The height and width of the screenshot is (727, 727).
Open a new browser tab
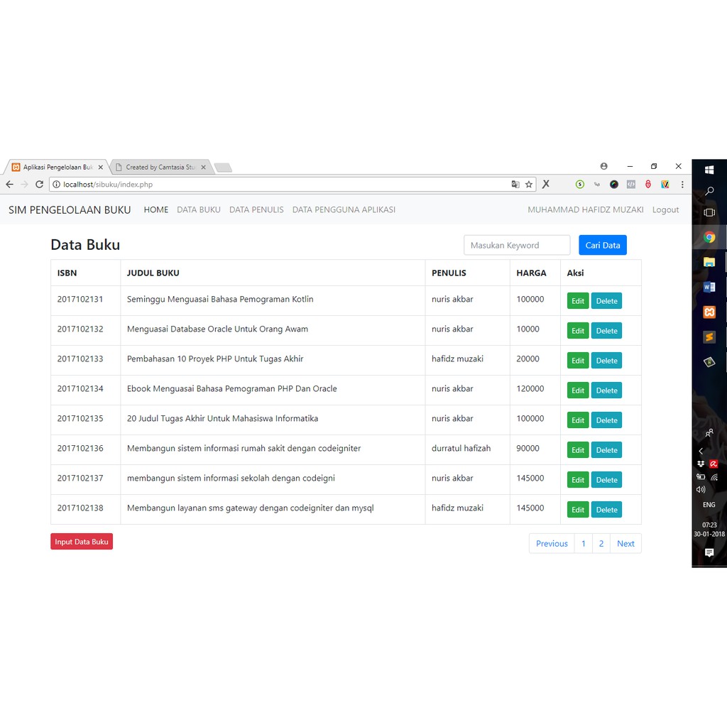pyautogui.click(x=223, y=168)
